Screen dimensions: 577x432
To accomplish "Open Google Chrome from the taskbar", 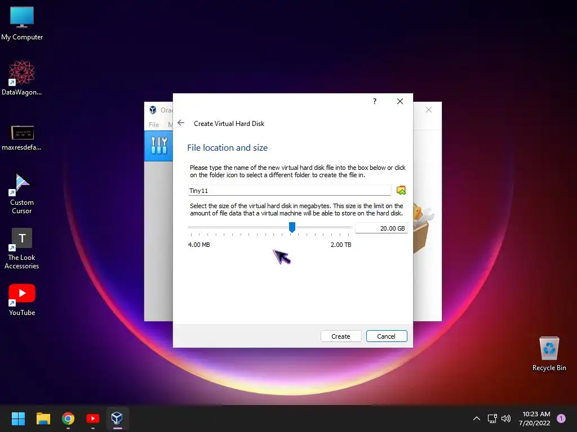I will [x=68, y=418].
